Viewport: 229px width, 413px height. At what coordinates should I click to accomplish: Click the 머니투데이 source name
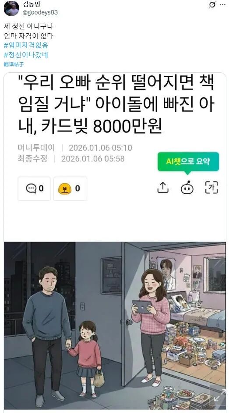pos(36,148)
